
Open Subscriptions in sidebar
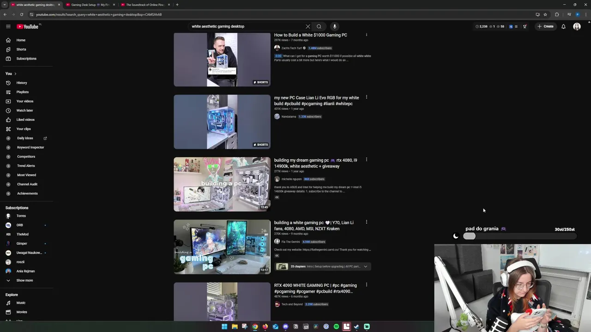(27, 59)
